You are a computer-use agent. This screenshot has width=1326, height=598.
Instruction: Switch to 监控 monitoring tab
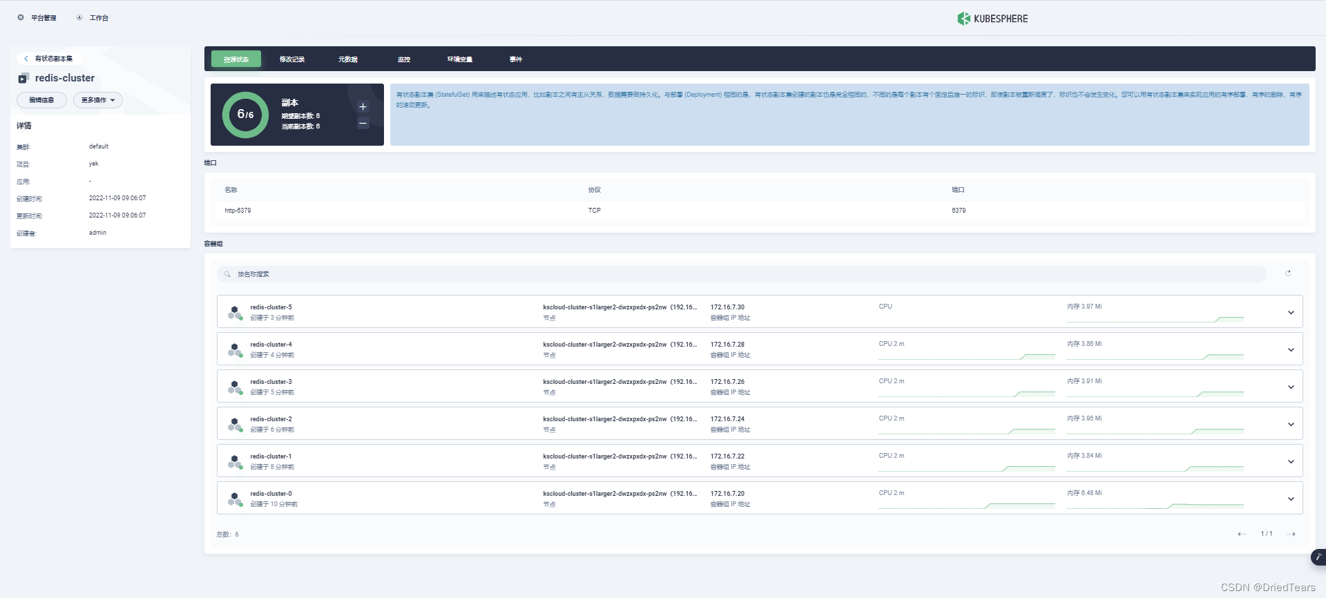[404, 59]
